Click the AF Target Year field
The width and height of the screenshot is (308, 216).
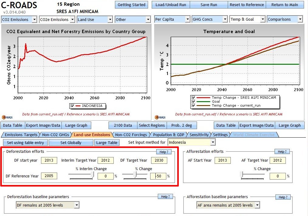click(x=278, y=160)
